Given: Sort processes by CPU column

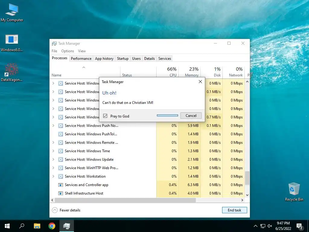Looking at the screenshot, I should [167, 72].
